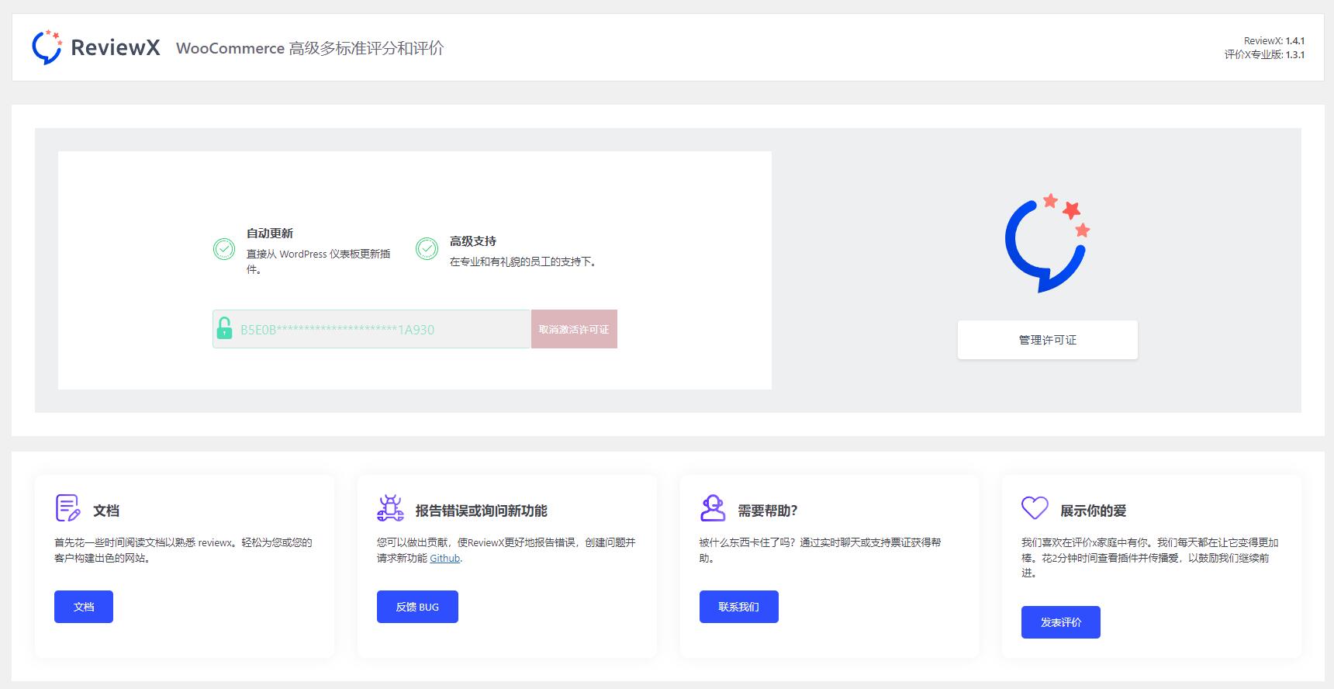
Task: Click the 反馈 BUG button
Action: [417, 607]
